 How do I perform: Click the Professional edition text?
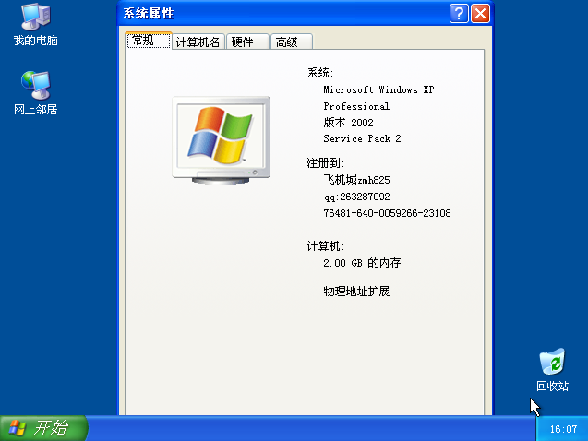click(x=356, y=106)
